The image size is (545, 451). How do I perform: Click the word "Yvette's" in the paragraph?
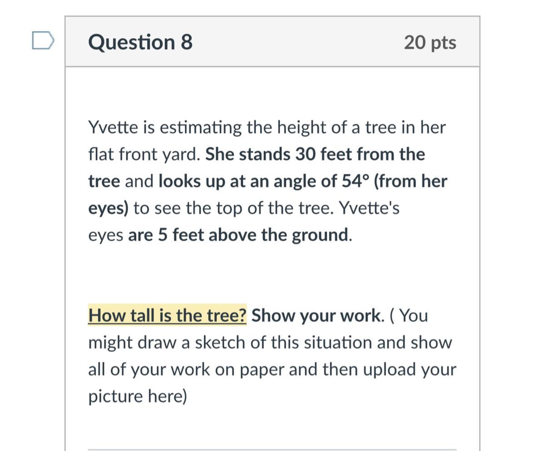370,208
